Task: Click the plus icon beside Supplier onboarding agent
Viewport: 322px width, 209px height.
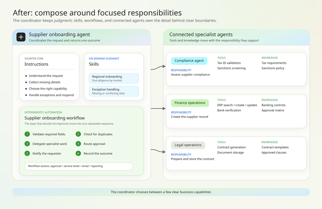Action: click(21, 37)
